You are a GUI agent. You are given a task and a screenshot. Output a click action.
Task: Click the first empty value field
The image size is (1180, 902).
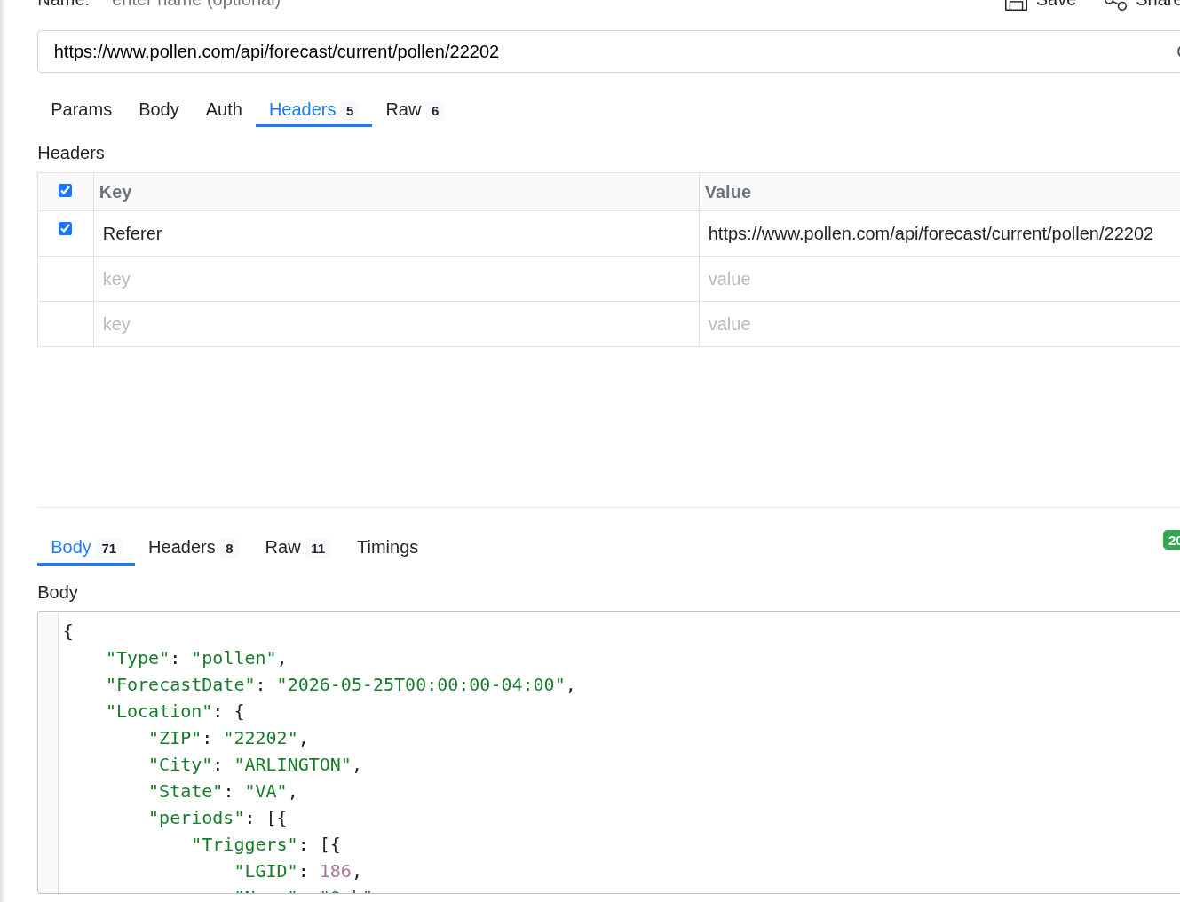(x=939, y=279)
